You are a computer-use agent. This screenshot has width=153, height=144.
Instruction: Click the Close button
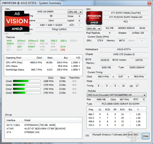145,136
